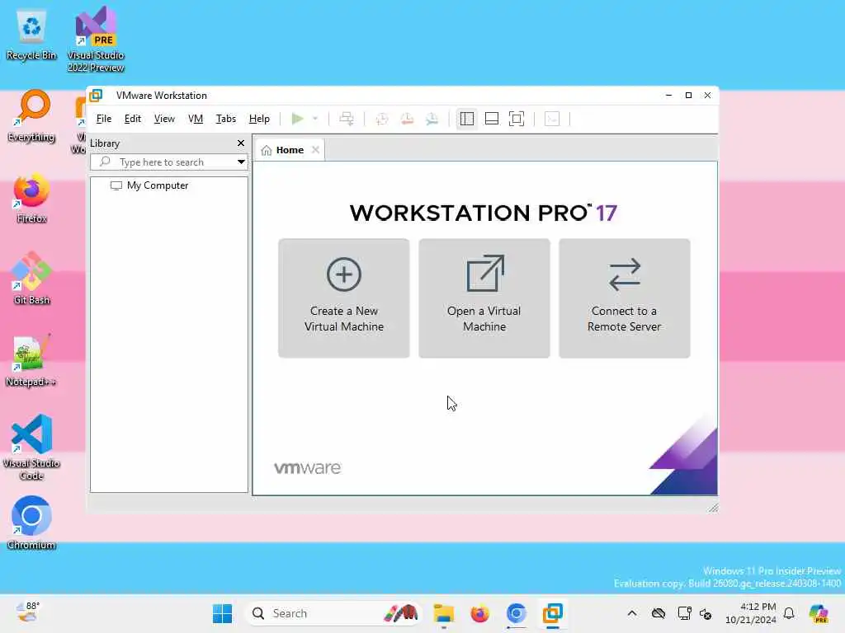
Task: Show hidden system tray icons chevron
Action: click(x=632, y=613)
